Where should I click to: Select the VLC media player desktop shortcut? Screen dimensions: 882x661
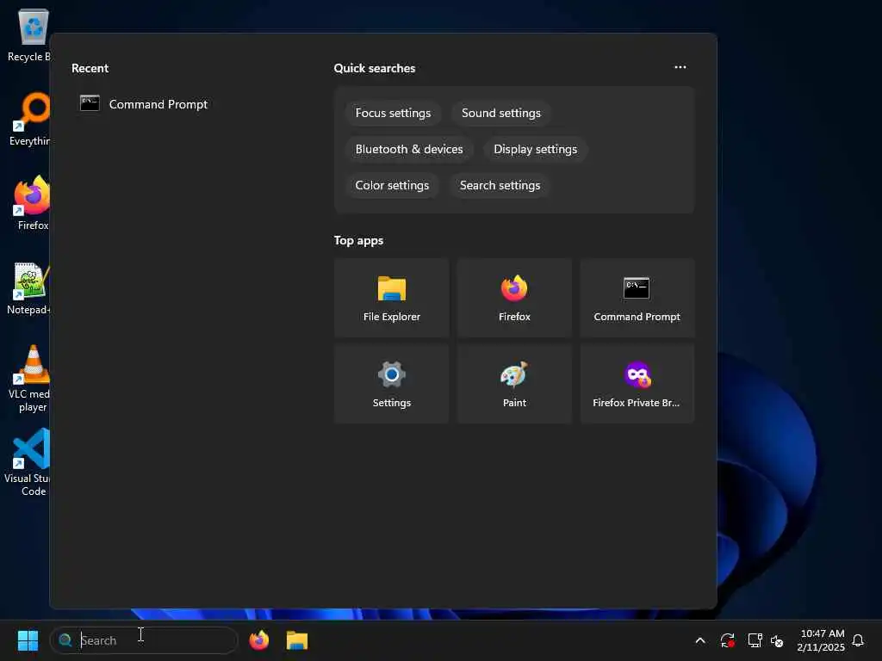coord(30,379)
